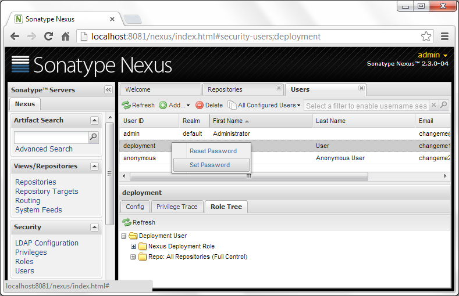Choose Set Password from context menu

(x=211, y=165)
